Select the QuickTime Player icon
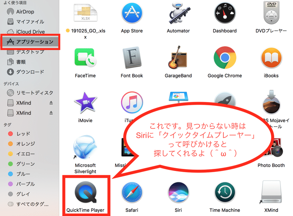Viewport: 293px width, 216px height. click(86, 192)
